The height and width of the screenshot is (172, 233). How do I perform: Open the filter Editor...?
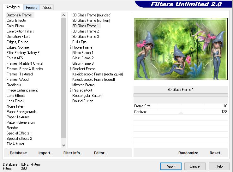pos(100,153)
